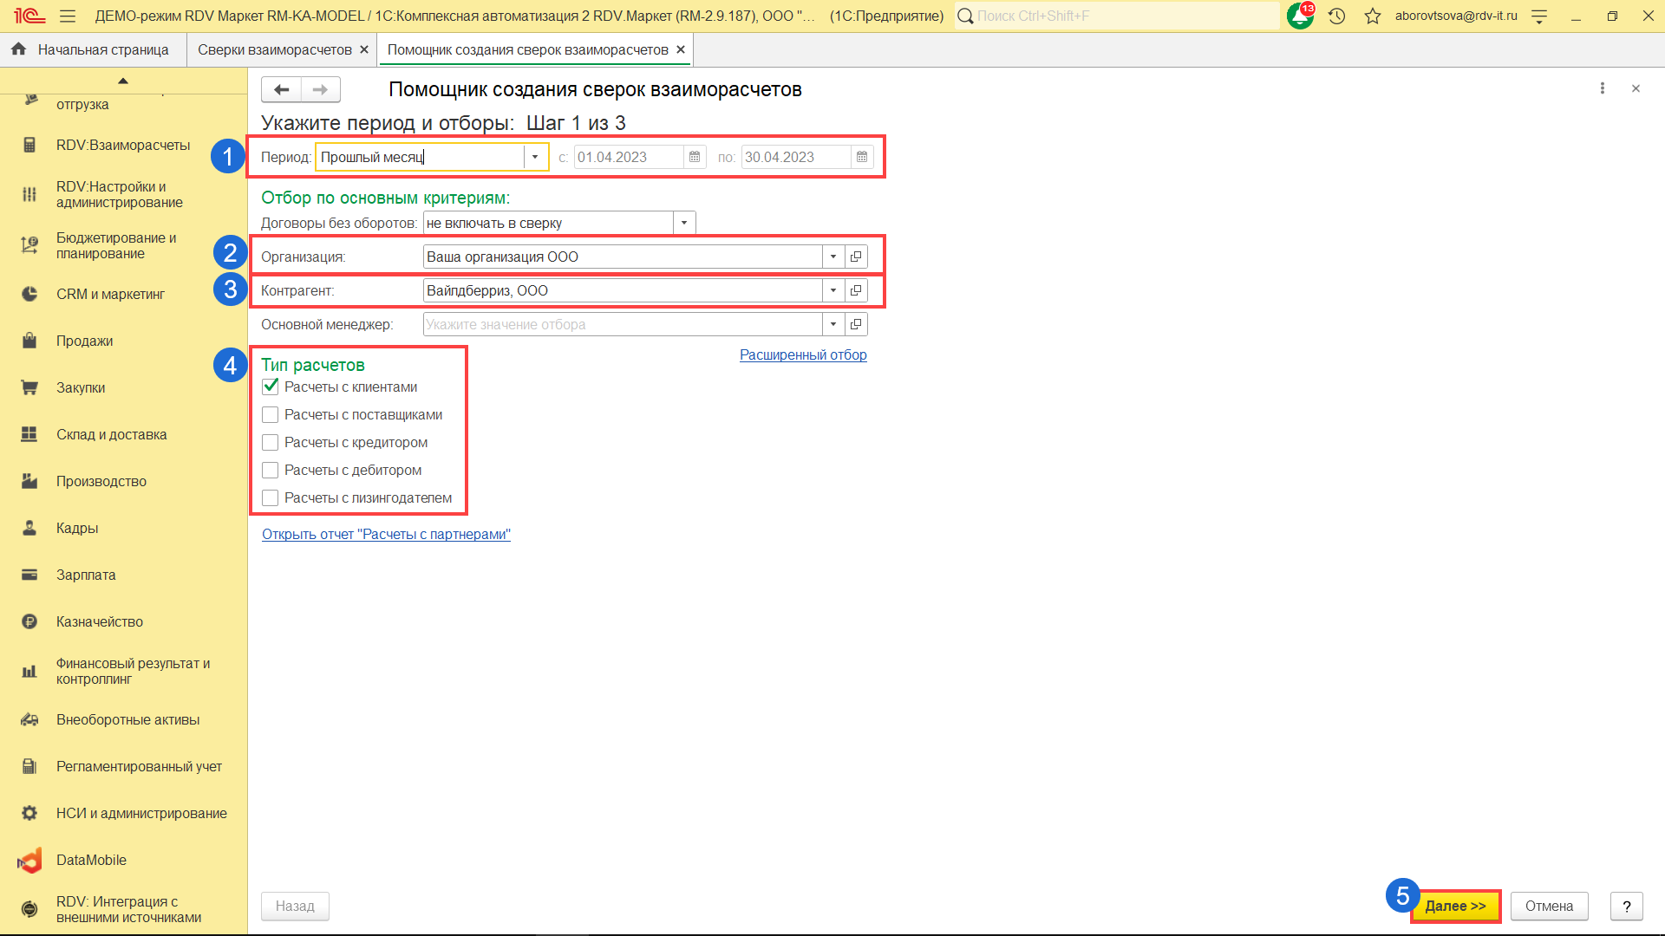
Task: Switch to Сверки взаиморасчетов tab
Action: tap(274, 49)
